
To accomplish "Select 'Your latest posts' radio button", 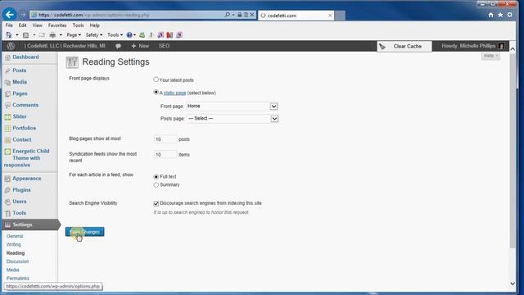I will point(156,79).
